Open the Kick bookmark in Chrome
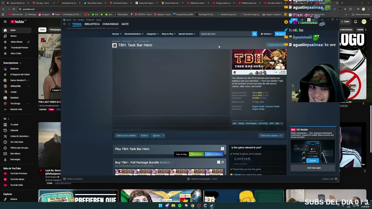372x209 pixels. 95,15
